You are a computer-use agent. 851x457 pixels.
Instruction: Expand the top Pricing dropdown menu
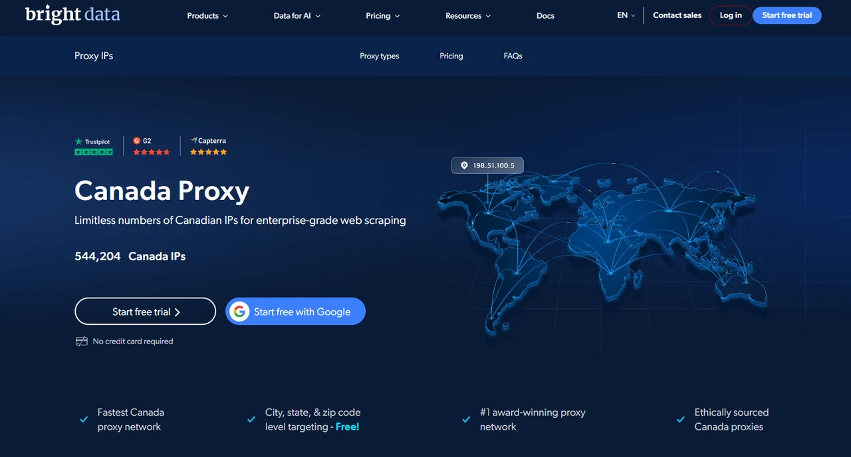(383, 15)
